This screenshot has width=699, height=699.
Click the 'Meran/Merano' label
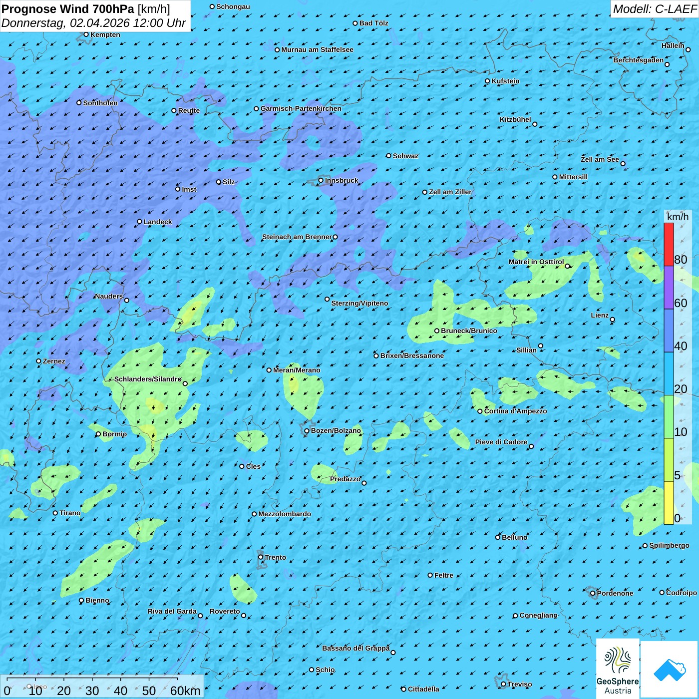click(x=297, y=370)
